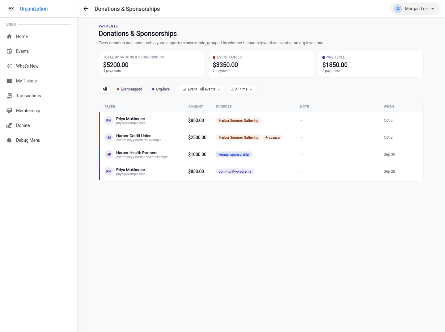
Task: Click the HP avatar for Harbor Health Partners
Action: pos(109,154)
